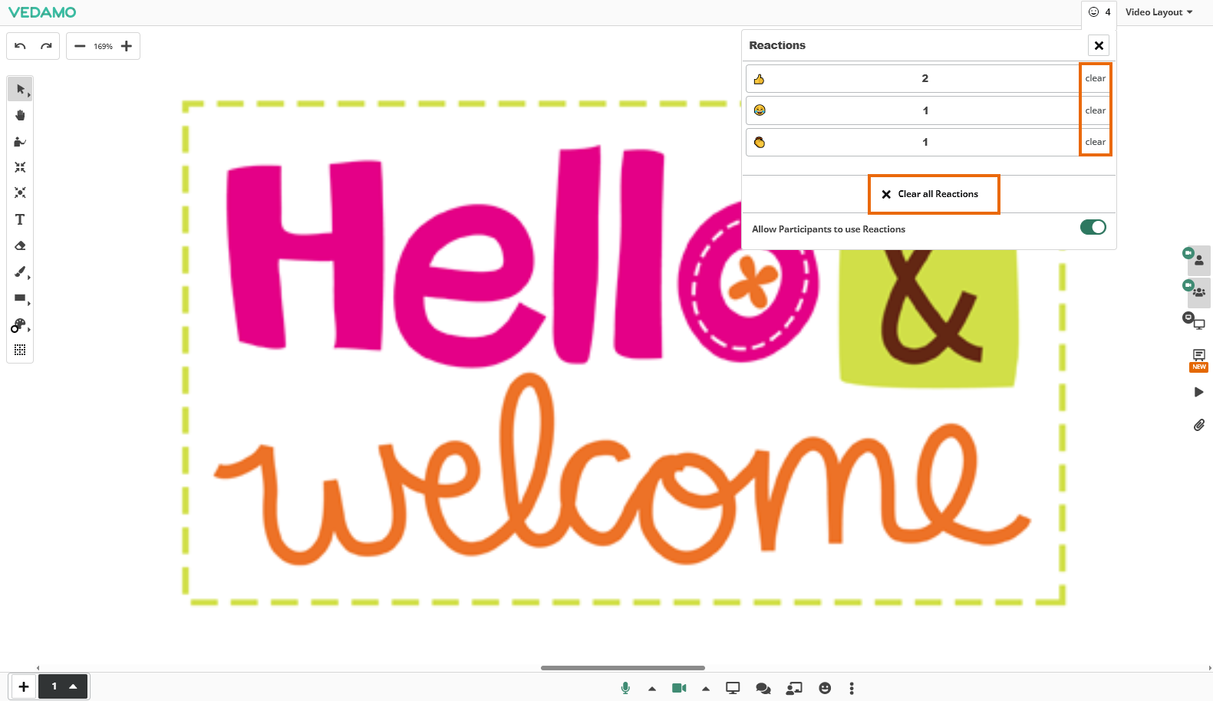Click the thumbs up reaction count 2
Image resolution: width=1213 pixels, height=701 pixels.
tap(925, 78)
